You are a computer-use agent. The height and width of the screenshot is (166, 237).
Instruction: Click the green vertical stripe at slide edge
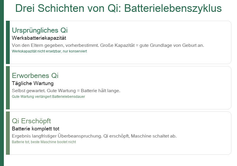2,83
